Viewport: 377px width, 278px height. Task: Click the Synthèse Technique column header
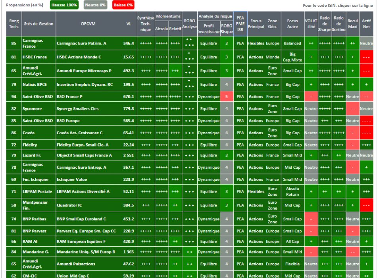point(146,24)
